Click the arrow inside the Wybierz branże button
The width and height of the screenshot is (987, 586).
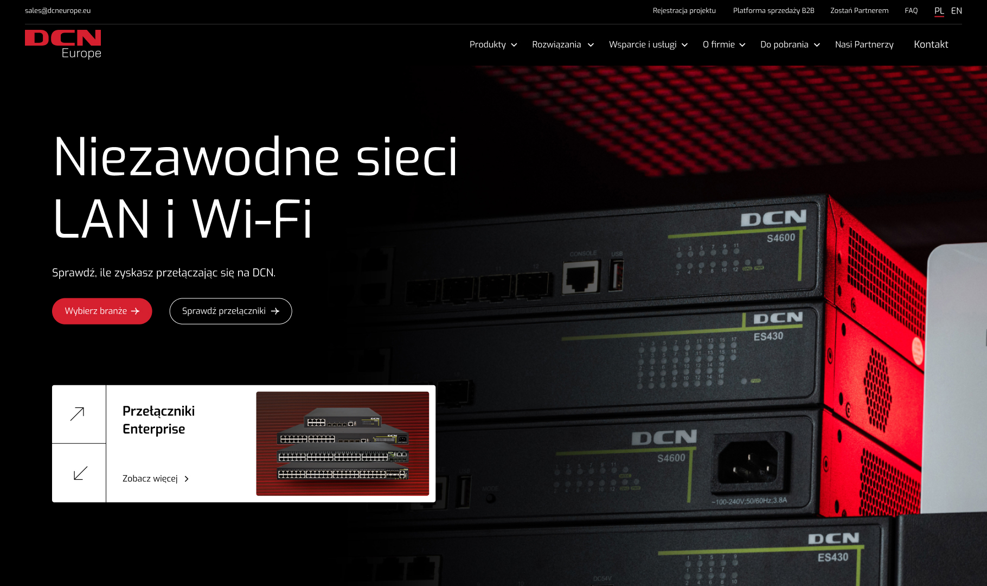136,311
